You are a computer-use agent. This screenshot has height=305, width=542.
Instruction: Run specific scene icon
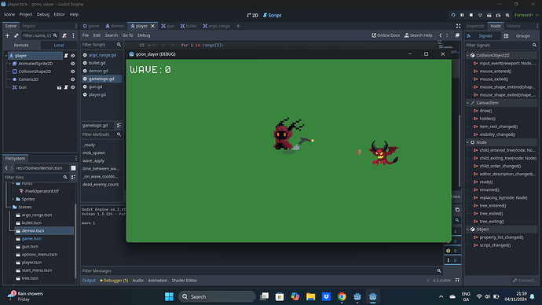[498, 15]
